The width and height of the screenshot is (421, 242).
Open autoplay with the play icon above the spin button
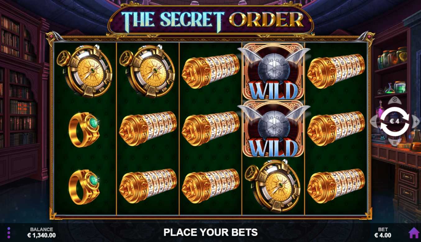click(x=395, y=101)
